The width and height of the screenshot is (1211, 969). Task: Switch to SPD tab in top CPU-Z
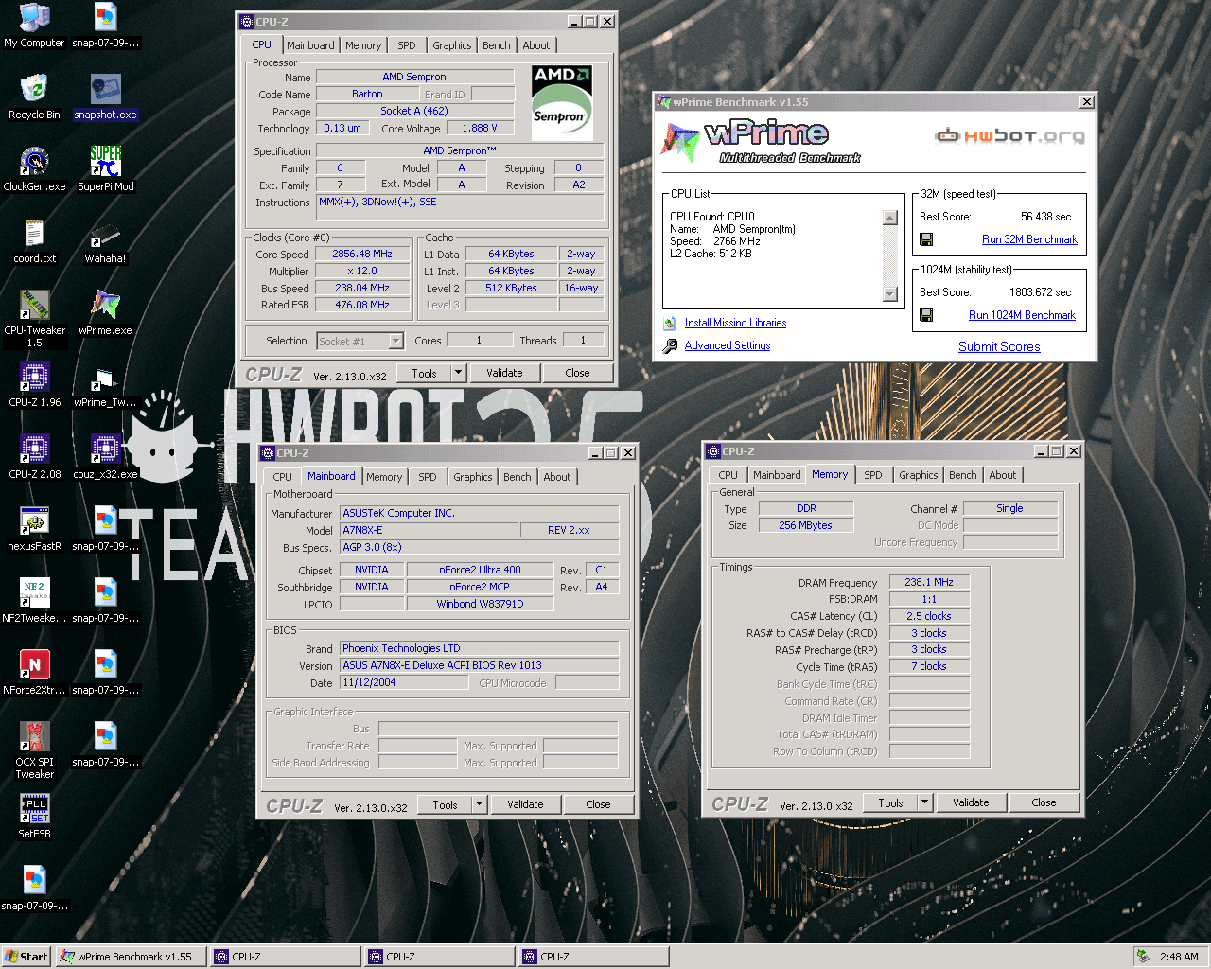407,45
